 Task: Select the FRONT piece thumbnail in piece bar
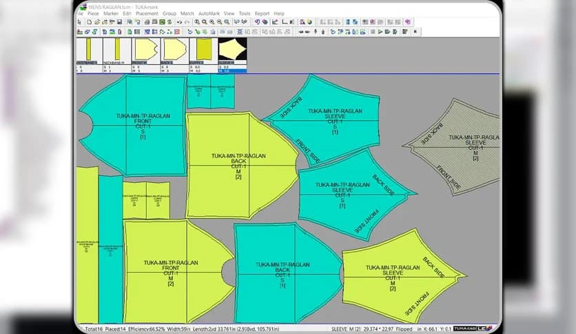pos(145,50)
